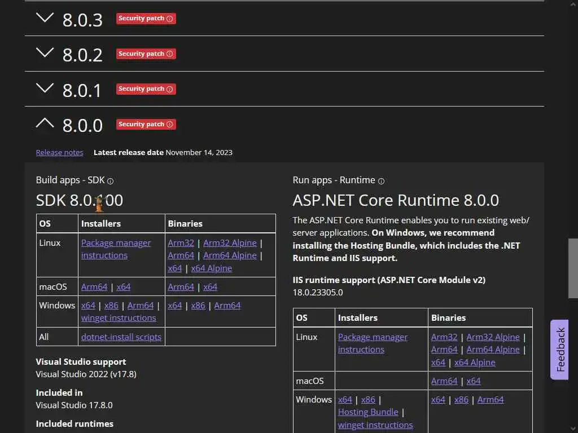Download SDK macOS x64 installer

[124, 287]
